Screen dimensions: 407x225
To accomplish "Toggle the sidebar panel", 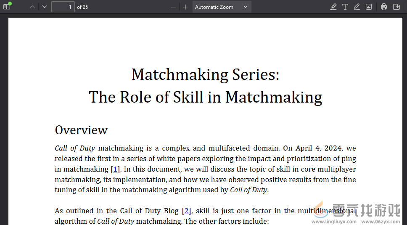I will click(x=7, y=7).
